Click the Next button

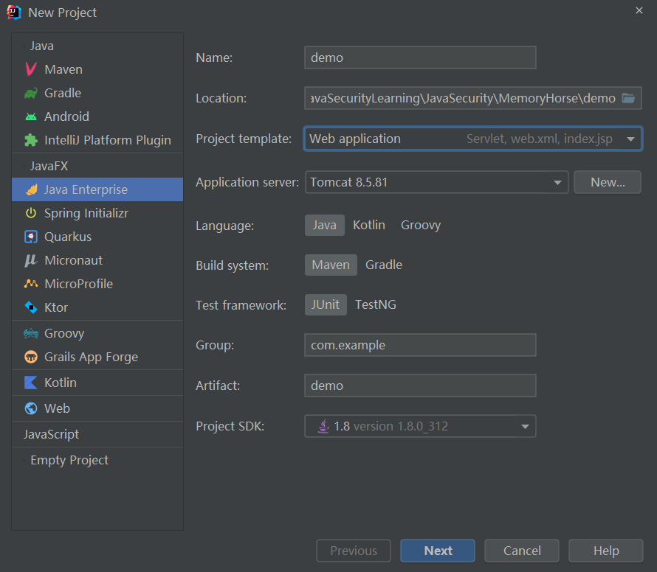point(438,551)
